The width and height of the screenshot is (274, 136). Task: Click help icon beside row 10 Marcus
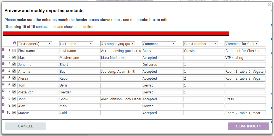(3, 112)
